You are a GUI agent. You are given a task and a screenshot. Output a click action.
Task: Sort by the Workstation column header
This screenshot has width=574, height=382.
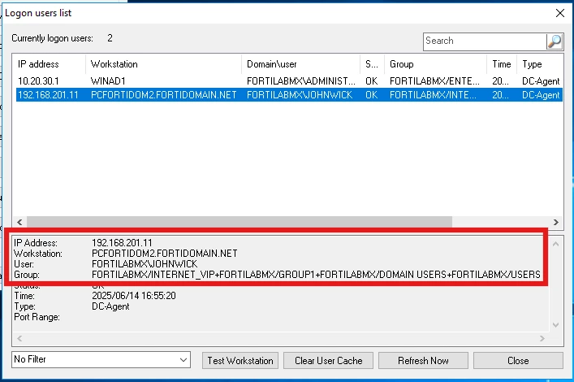pos(164,64)
